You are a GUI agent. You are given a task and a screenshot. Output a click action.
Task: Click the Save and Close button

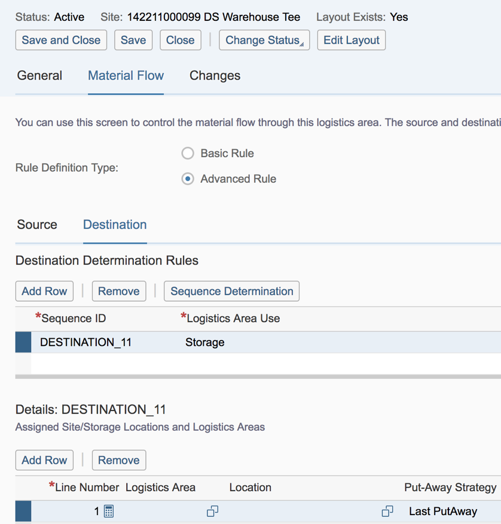click(61, 41)
